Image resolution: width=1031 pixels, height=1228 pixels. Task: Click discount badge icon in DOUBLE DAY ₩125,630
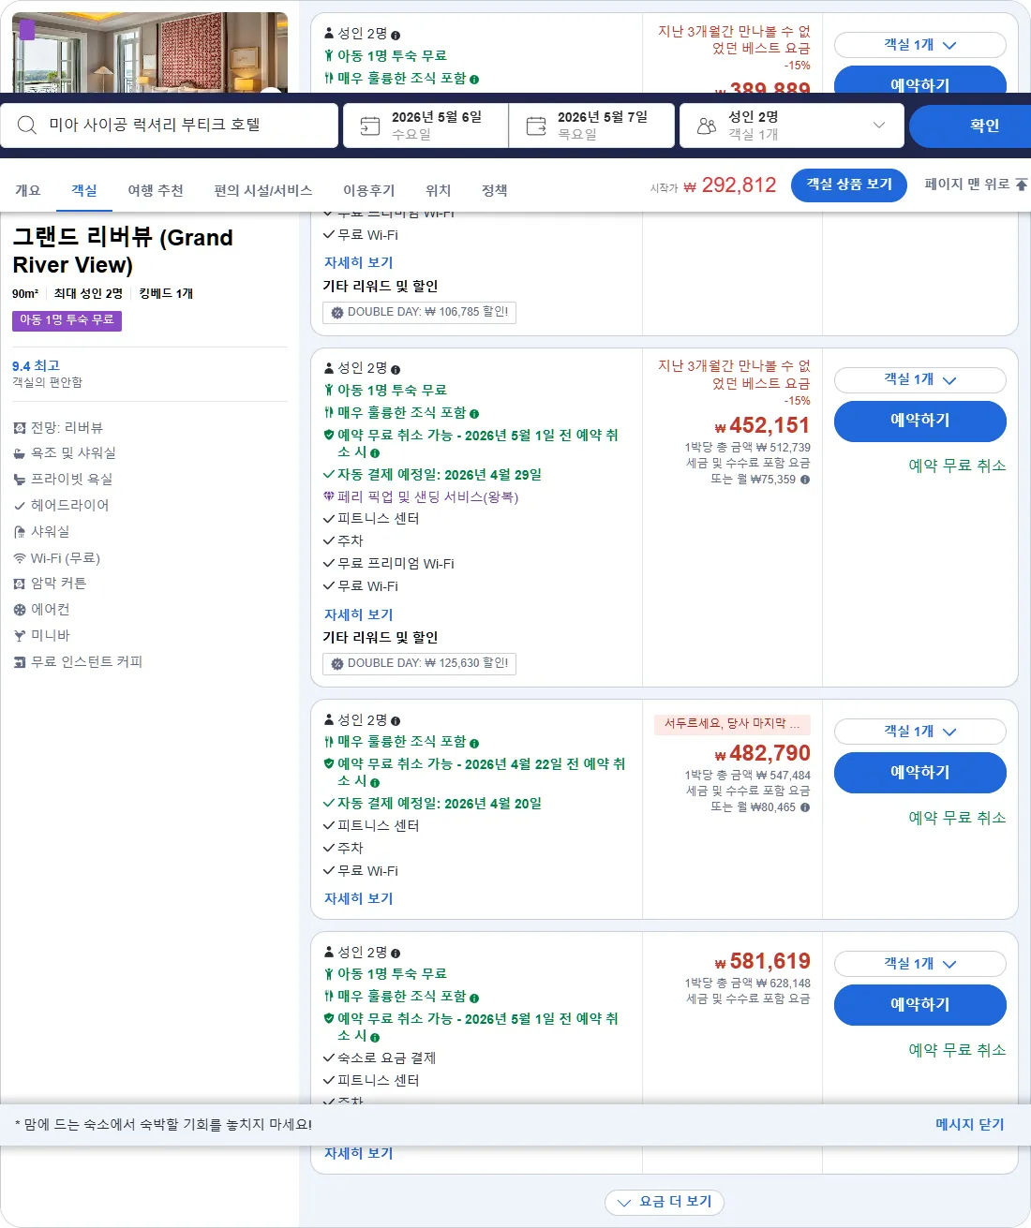[x=337, y=664]
